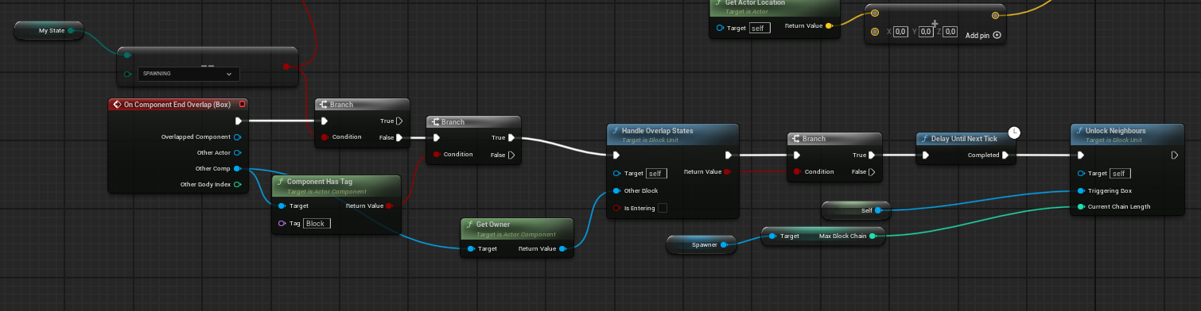
Task: Toggle the Is Entering checkbox
Action: (x=663, y=208)
